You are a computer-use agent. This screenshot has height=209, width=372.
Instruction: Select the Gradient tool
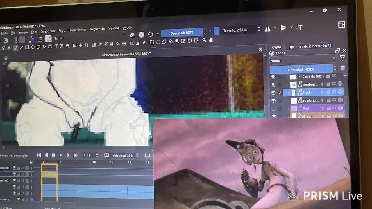point(94,45)
